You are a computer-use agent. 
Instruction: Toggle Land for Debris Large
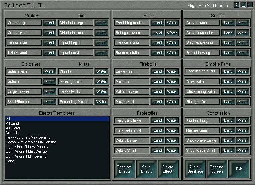[x=158, y=140]
